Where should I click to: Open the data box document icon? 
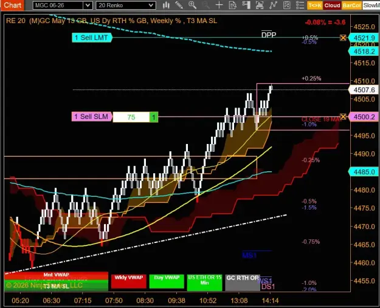click(x=233, y=5)
